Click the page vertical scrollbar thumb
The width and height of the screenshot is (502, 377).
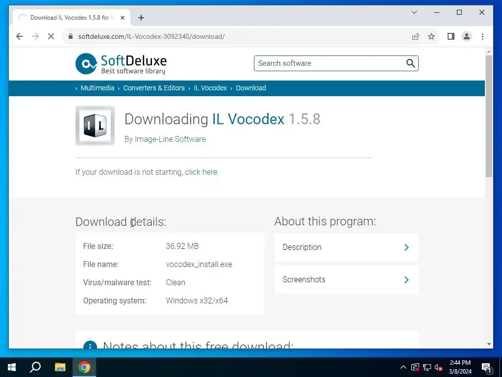pos(489,116)
